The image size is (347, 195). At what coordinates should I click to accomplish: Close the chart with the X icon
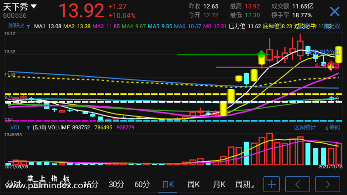coord(335,11)
